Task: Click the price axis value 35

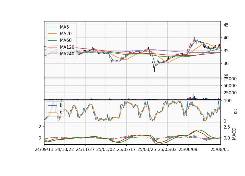Action: (x=226, y=51)
